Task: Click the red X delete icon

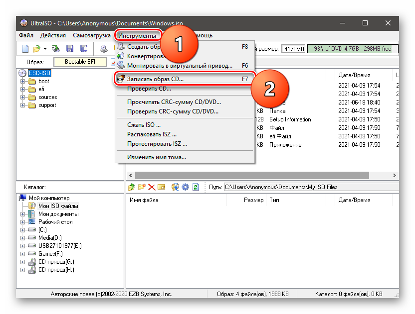Action: [152, 187]
